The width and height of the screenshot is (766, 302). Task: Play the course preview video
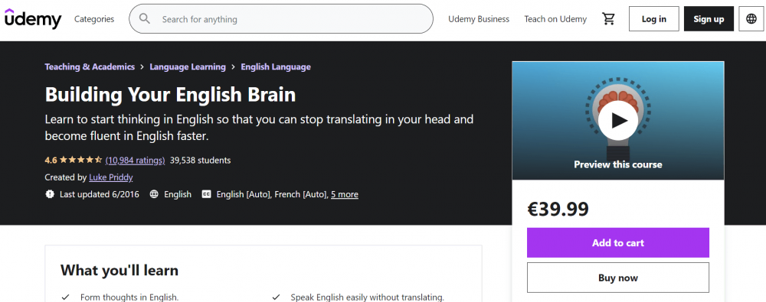(617, 120)
